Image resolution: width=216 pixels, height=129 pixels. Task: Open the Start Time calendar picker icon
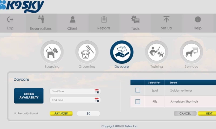tap(97, 91)
